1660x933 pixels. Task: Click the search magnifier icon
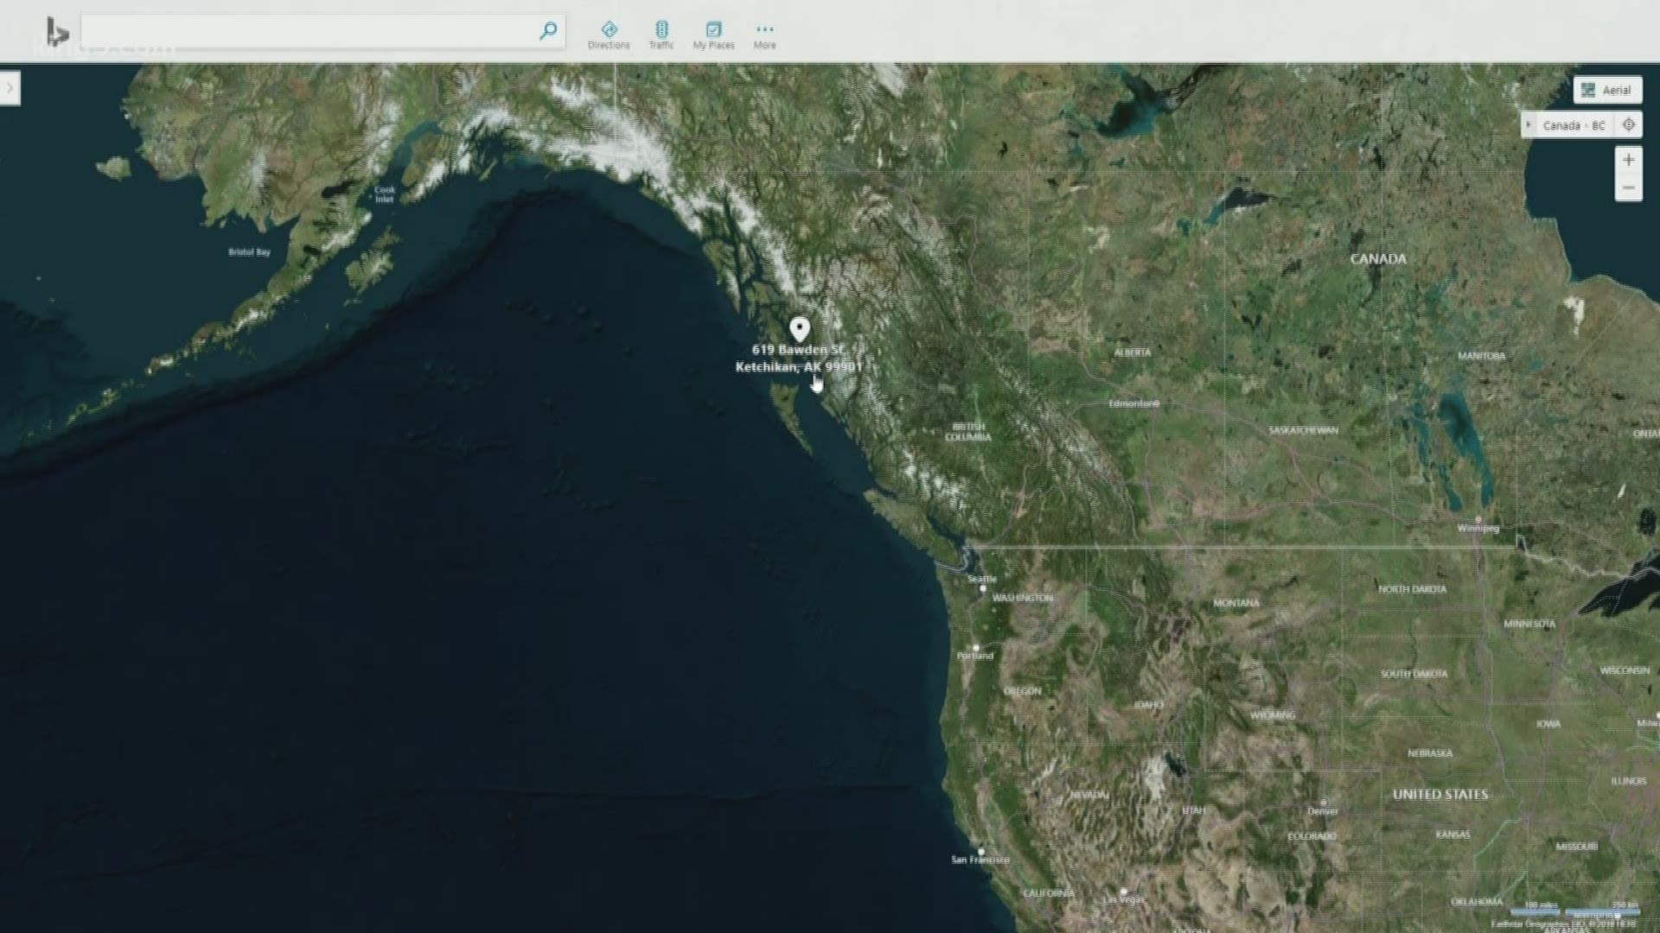click(547, 31)
